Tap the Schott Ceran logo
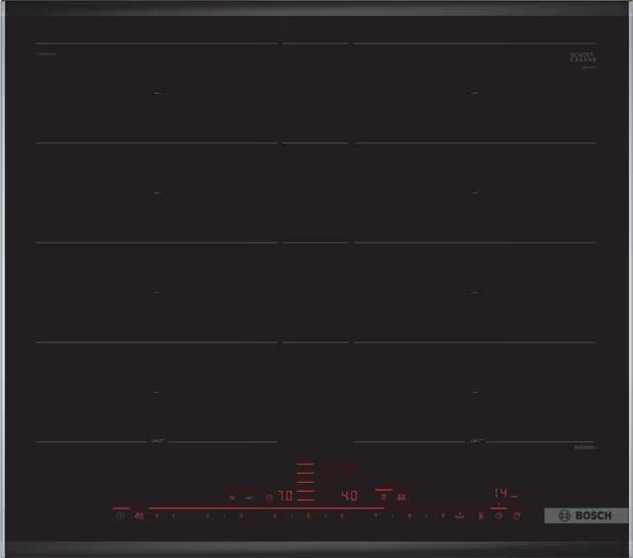The image size is (633, 558). 584,57
